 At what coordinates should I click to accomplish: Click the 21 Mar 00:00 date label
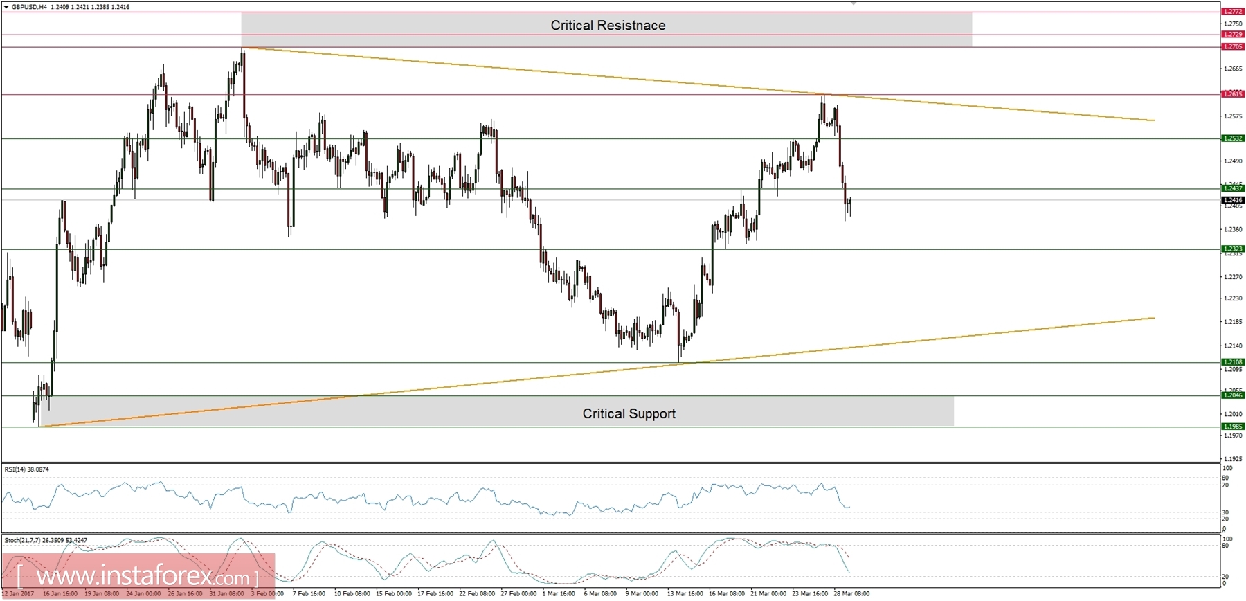pyautogui.click(x=768, y=594)
